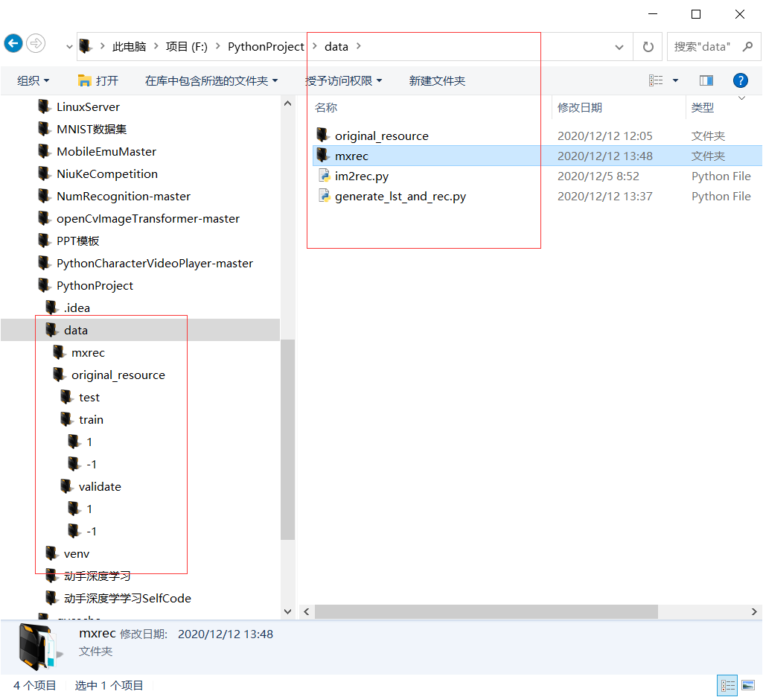The image size is (763, 697).
Task: Click the refresh icon in the address bar
Action: click(x=647, y=46)
